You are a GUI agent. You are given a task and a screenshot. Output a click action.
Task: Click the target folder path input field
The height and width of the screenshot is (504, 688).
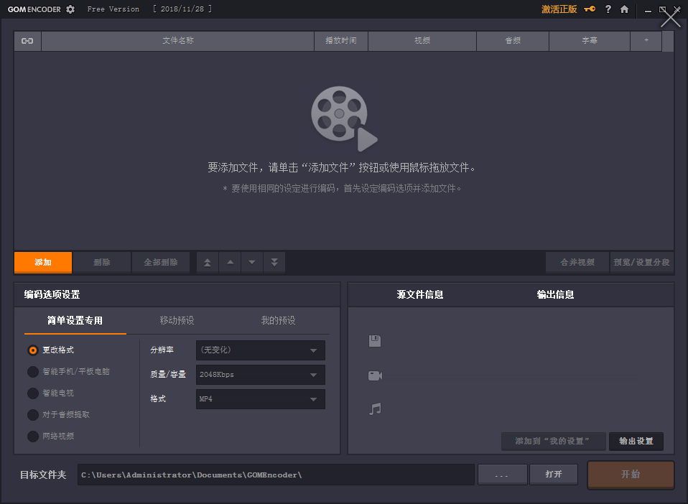click(276, 474)
